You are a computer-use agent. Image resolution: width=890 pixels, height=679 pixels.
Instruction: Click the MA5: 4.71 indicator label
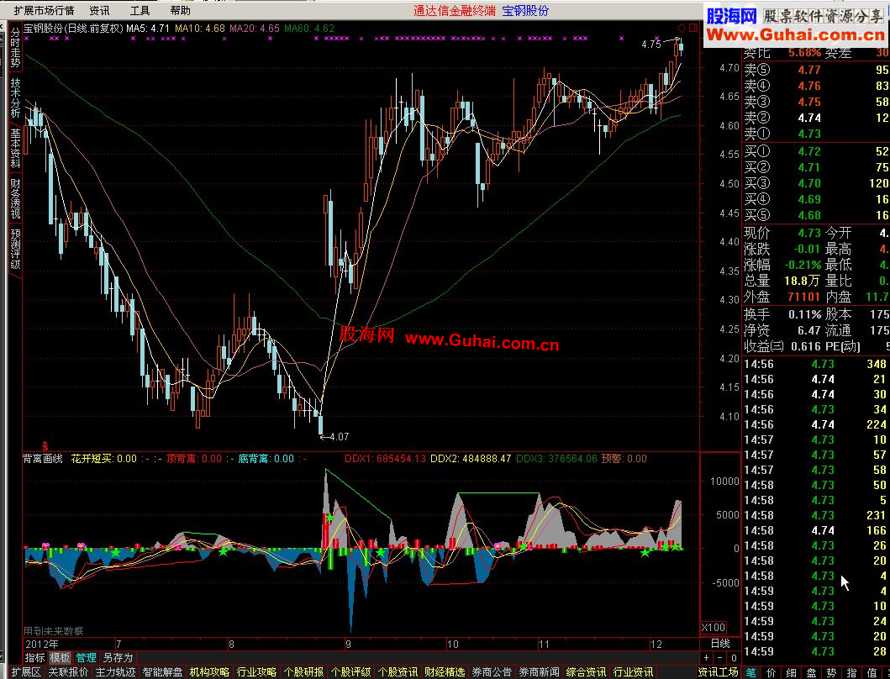[148, 28]
